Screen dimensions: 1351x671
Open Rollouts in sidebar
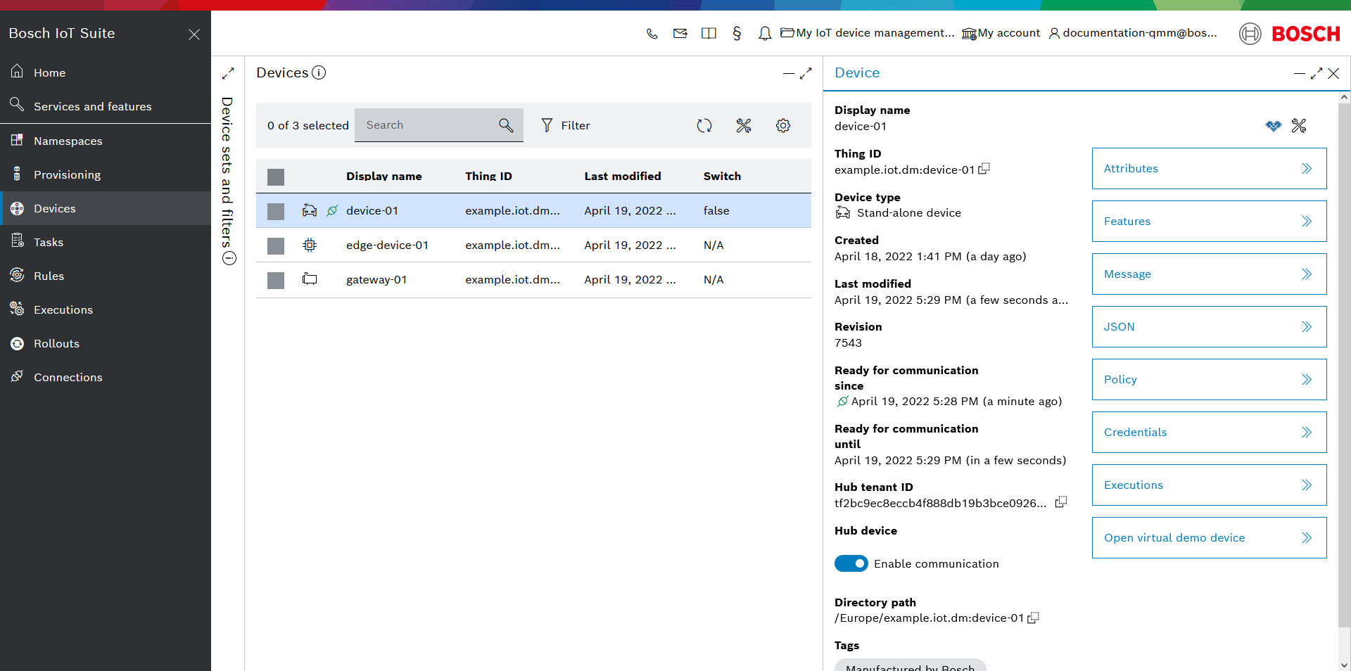tap(106, 343)
